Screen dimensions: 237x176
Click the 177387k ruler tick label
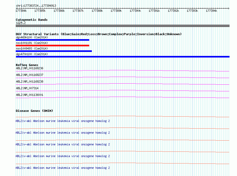tap(78, 11)
